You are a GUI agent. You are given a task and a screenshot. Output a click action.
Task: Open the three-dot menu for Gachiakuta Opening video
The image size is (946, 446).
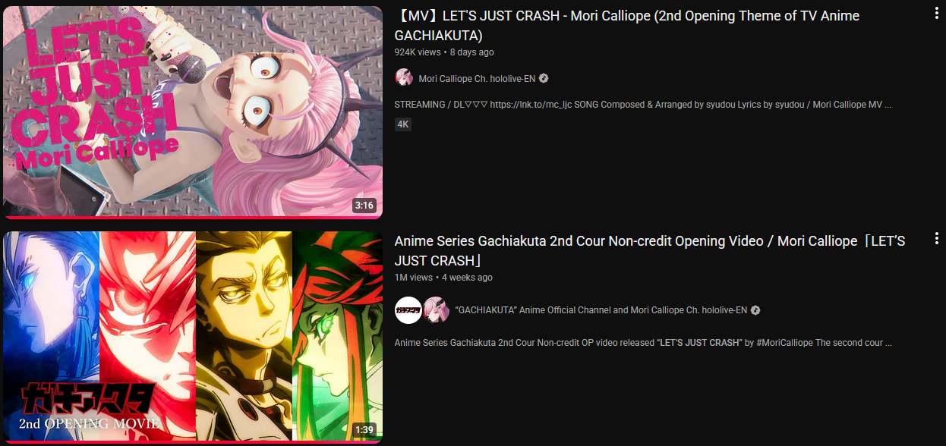[936, 240]
